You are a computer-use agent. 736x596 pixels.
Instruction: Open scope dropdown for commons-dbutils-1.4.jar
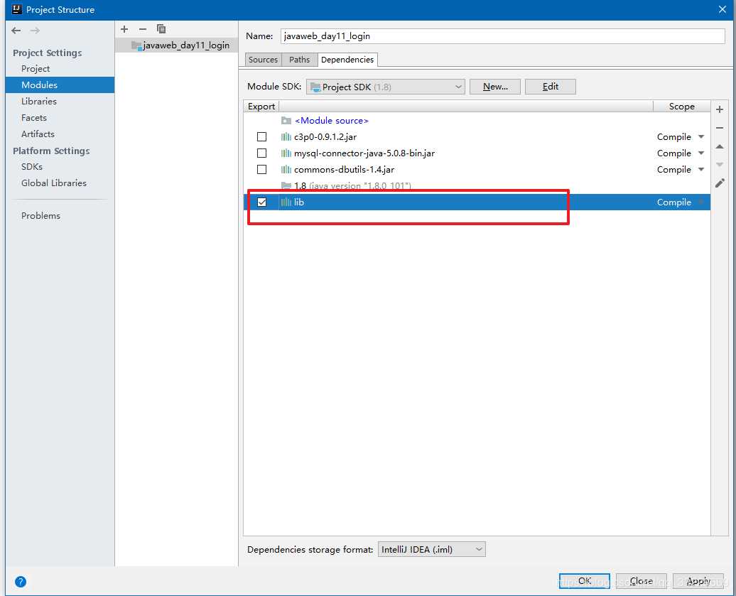pos(700,169)
